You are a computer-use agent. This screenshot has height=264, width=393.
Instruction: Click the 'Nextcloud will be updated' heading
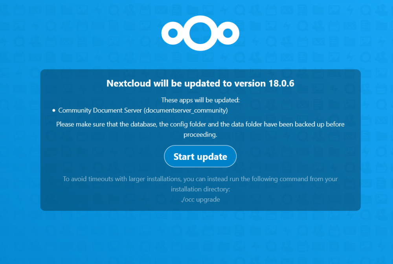pyautogui.click(x=200, y=83)
